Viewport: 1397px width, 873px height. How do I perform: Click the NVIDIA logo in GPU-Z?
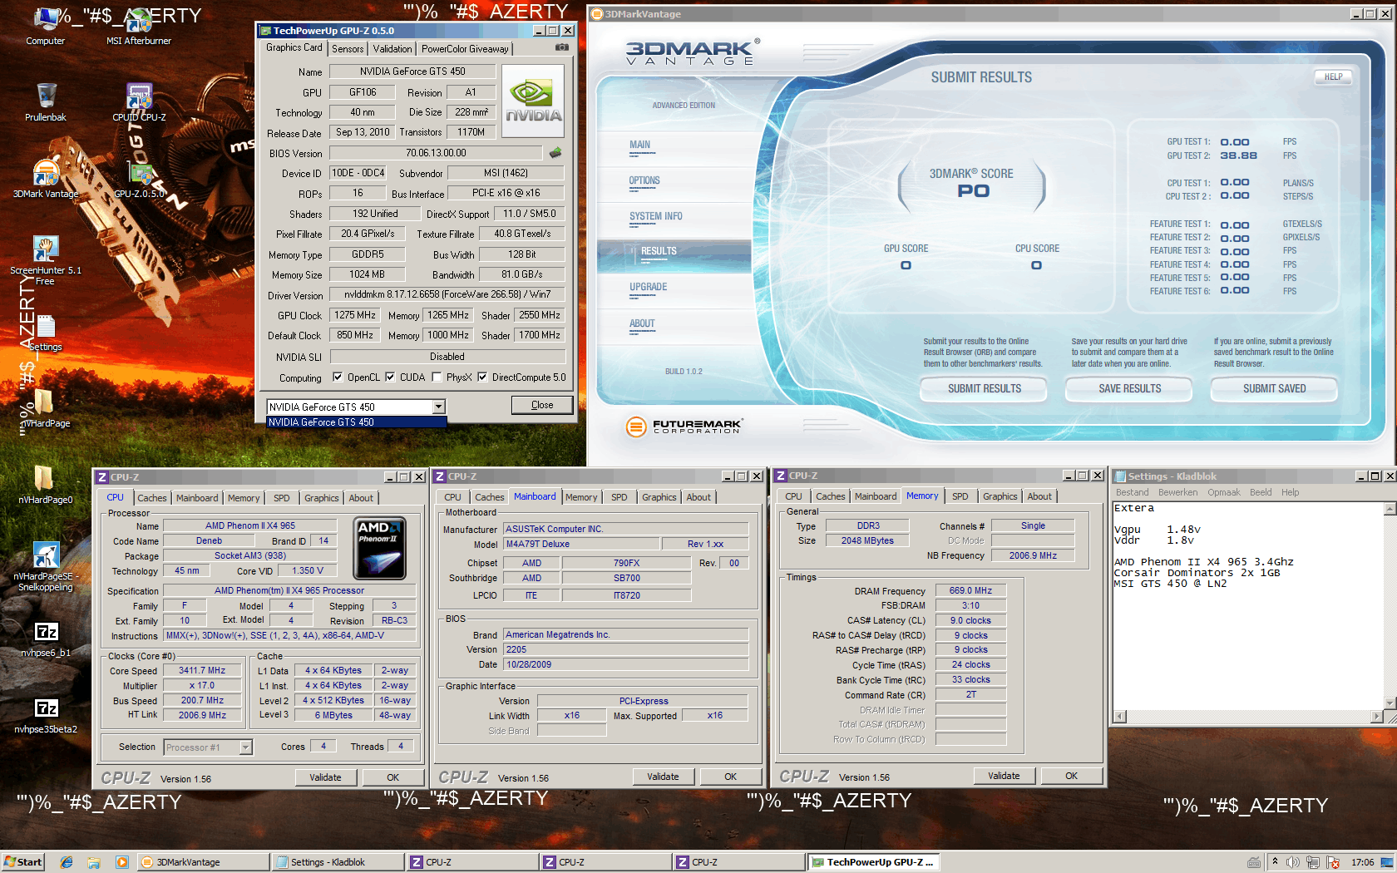[x=533, y=101]
